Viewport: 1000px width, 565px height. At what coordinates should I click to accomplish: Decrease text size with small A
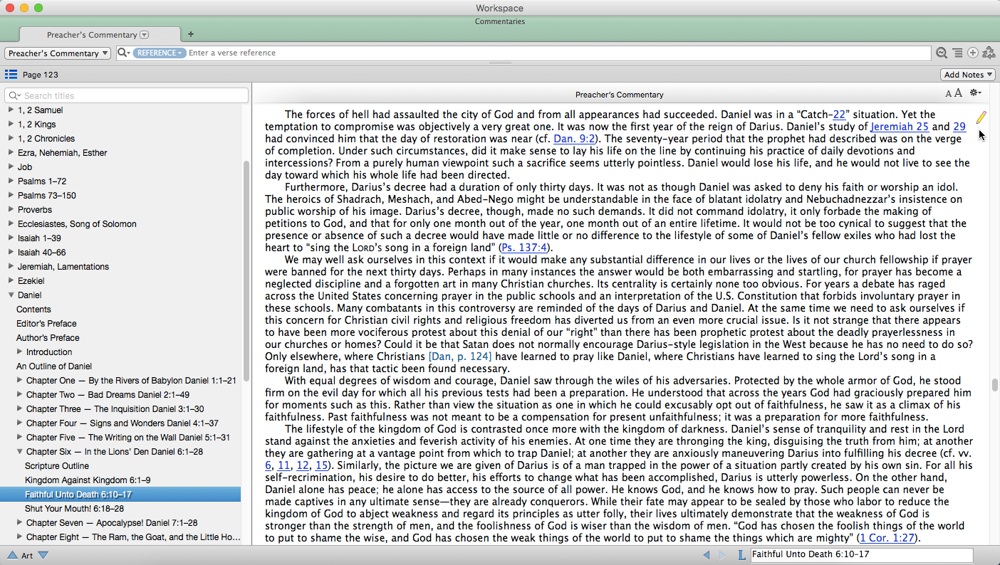tap(948, 94)
